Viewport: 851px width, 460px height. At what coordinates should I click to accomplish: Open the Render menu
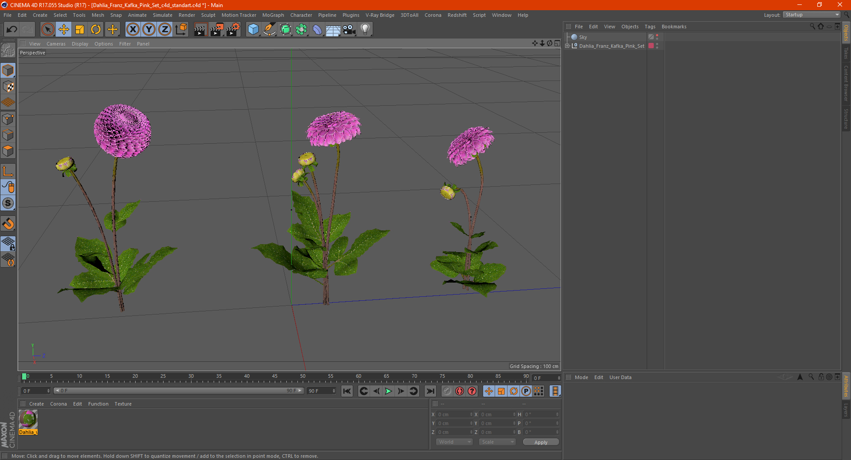point(187,15)
